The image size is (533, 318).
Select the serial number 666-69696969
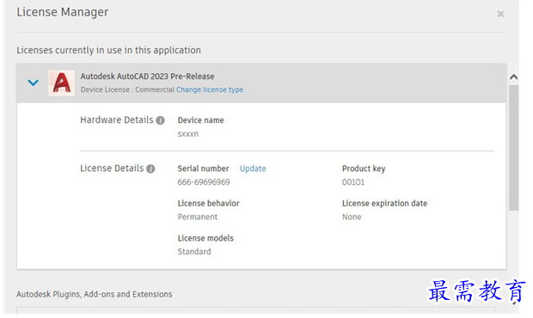click(x=204, y=182)
